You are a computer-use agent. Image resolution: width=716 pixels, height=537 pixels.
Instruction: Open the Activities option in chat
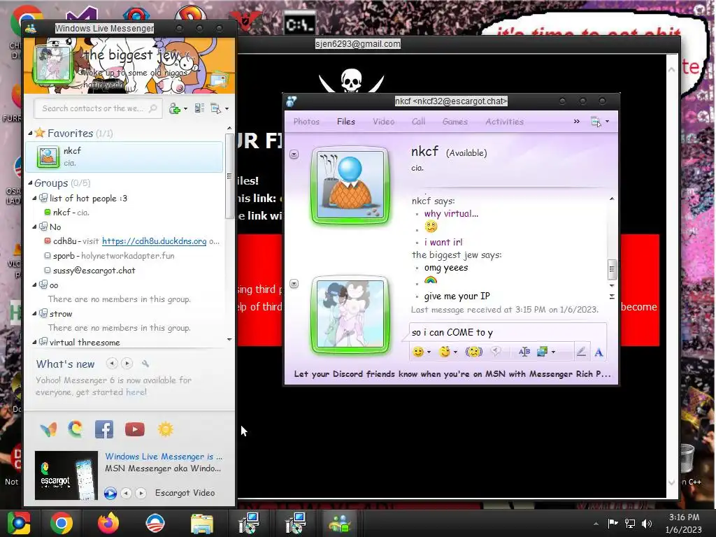pos(505,122)
